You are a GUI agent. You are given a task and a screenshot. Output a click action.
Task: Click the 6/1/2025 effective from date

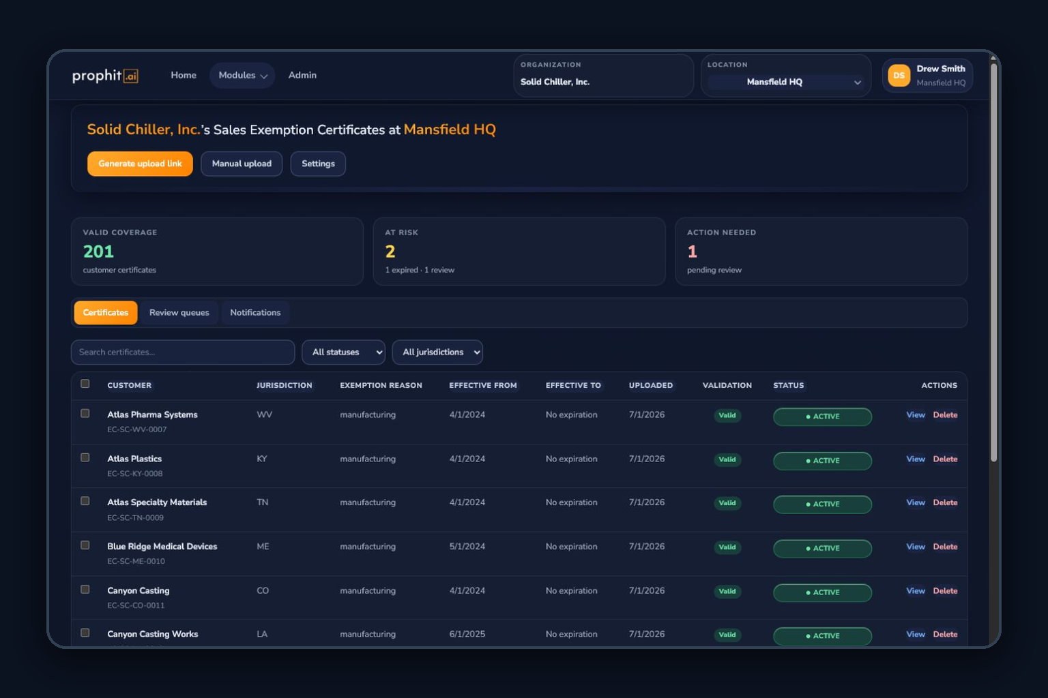click(x=467, y=634)
